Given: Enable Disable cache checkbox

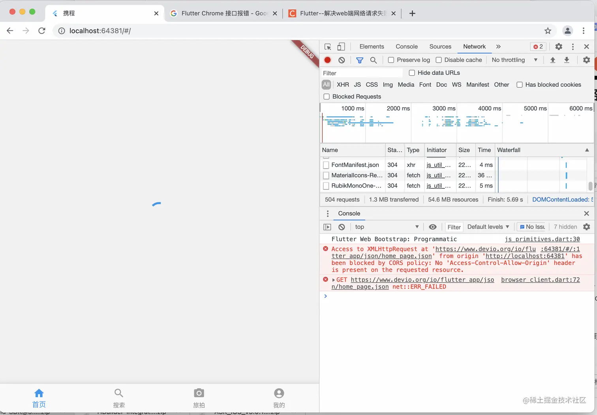Looking at the screenshot, I should (439, 60).
